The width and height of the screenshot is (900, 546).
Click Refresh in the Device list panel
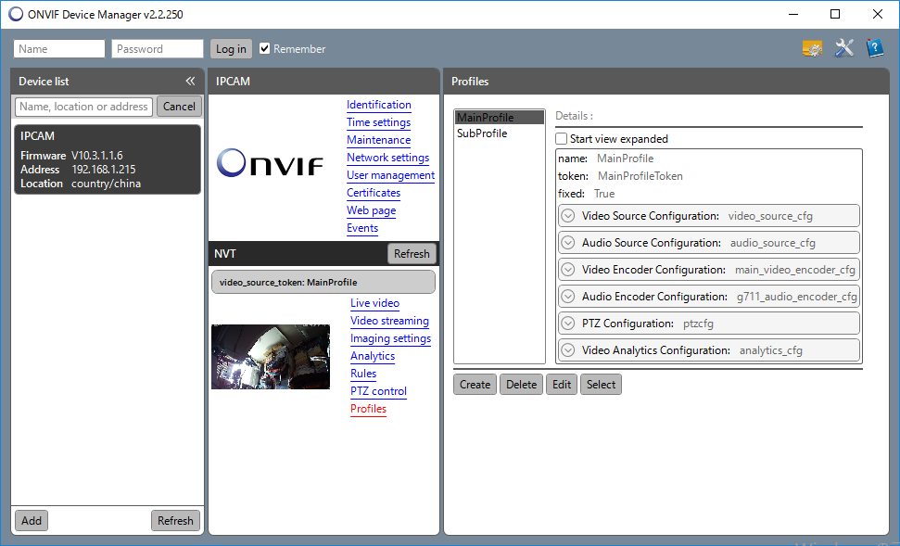(x=175, y=521)
